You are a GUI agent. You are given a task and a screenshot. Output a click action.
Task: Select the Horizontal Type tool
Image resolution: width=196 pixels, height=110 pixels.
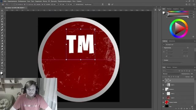[2, 55]
